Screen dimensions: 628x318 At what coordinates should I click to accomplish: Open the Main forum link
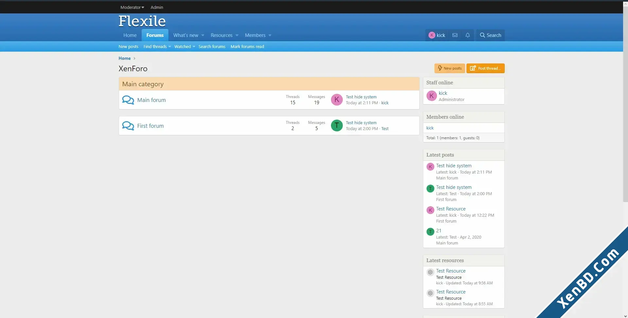[151, 100]
